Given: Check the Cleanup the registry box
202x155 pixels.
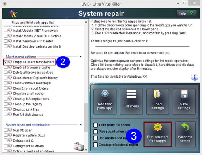Looking at the screenshot, I should [6, 104].
